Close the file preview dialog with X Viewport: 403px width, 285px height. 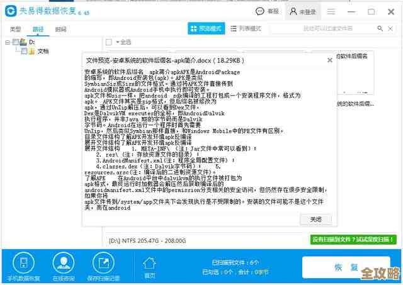(x=330, y=60)
